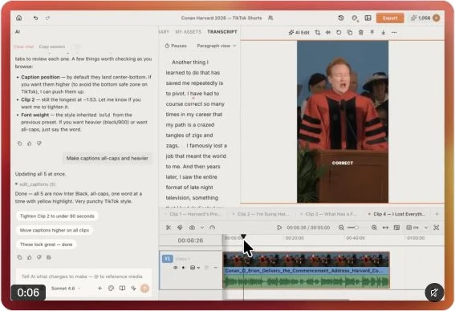Add a new clip tab with plus
The width and height of the screenshot is (455, 311).
click(437, 214)
